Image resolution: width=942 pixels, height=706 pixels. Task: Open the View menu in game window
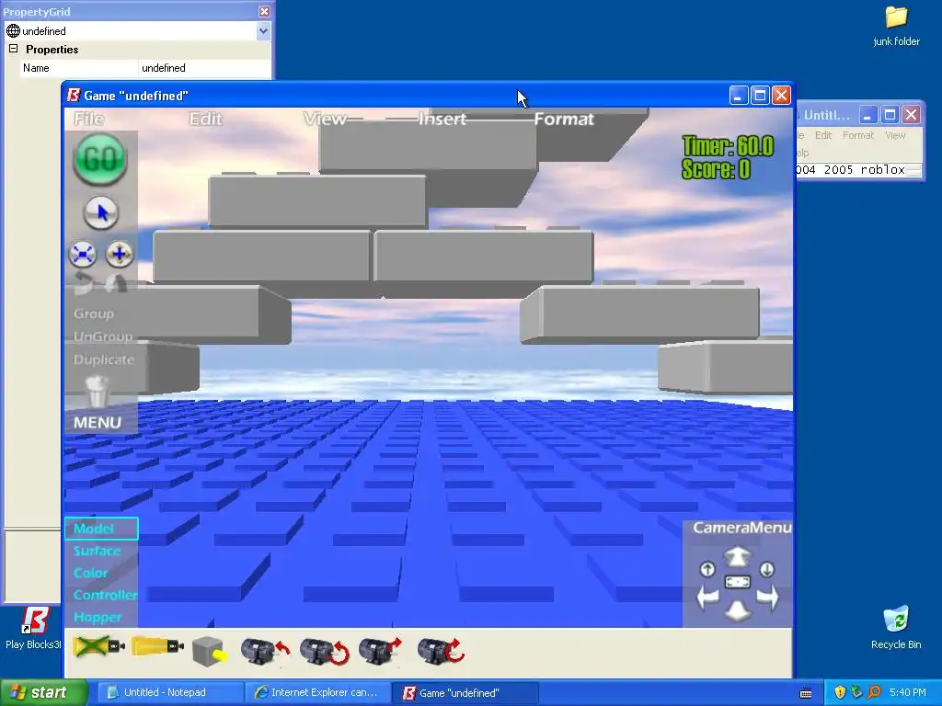[x=325, y=119]
